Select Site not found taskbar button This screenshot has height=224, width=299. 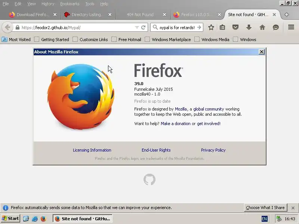(83, 219)
